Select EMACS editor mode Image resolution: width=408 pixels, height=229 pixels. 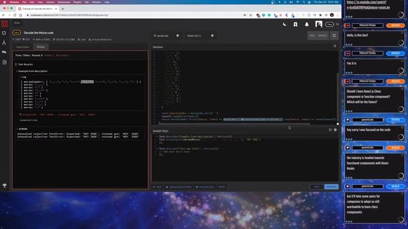click(x=323, y=36)
